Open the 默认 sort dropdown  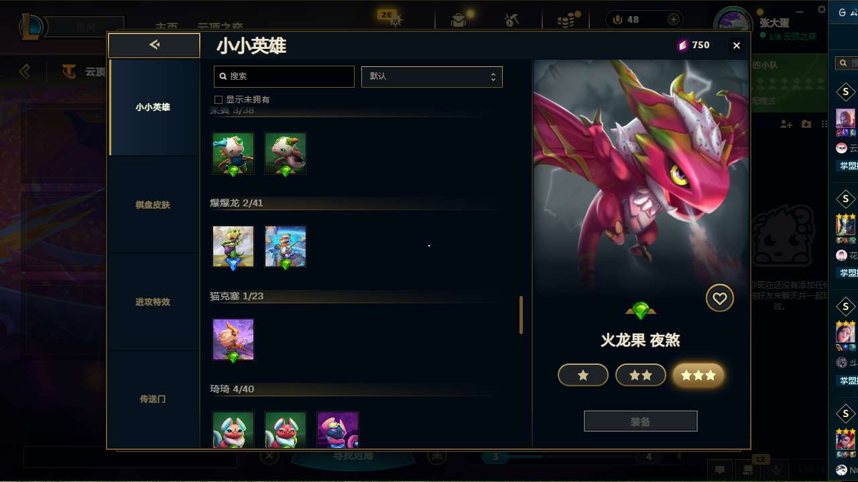[432, 76]
